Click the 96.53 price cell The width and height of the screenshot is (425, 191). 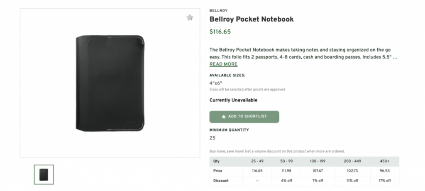click(384, 171)
